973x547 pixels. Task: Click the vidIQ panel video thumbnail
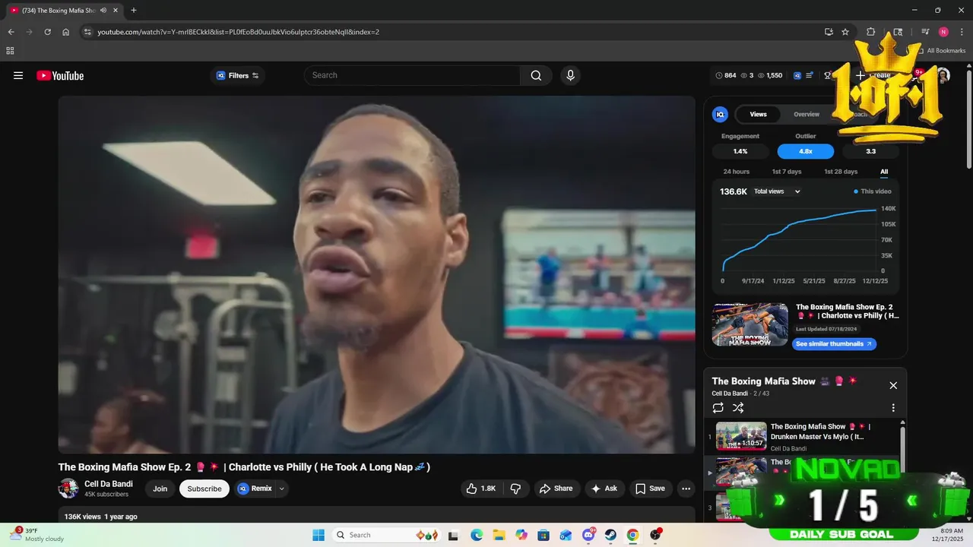click(750, 324)
